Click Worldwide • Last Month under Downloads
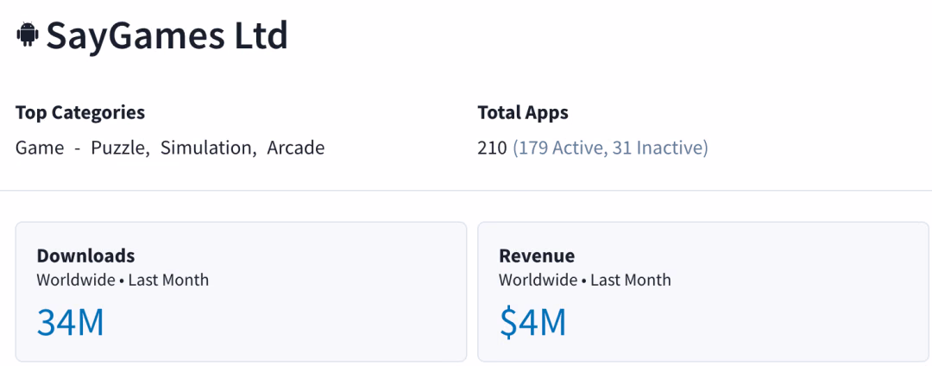 point(123,280)
